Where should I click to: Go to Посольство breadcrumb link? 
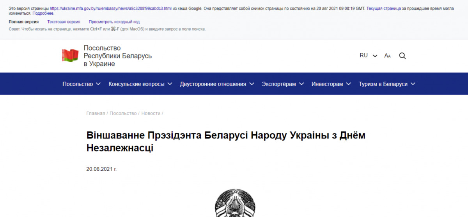(x=123, y=113)
